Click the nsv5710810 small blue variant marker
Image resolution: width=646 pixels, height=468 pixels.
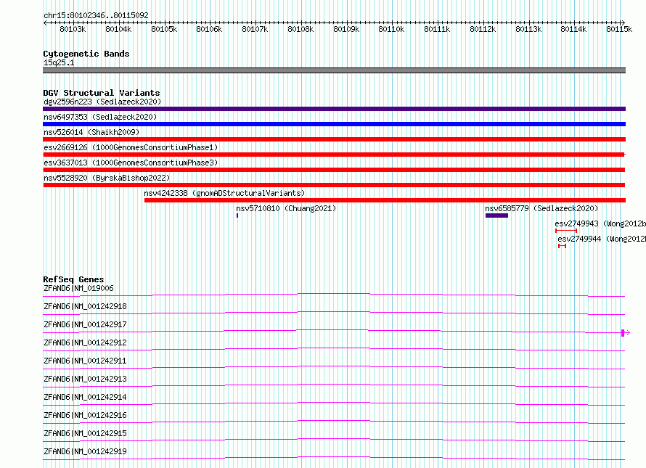(x=237, y=215)
